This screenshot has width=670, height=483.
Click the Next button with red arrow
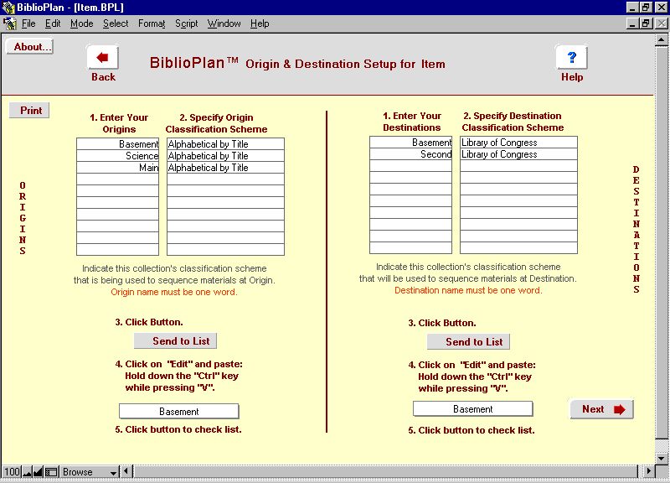click(601, 409)
